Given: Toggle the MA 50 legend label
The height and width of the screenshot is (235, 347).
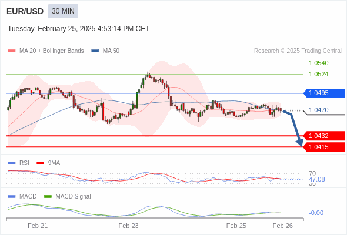Looking at the screenshot, I should pyautogui.click(x=111, y=51).
